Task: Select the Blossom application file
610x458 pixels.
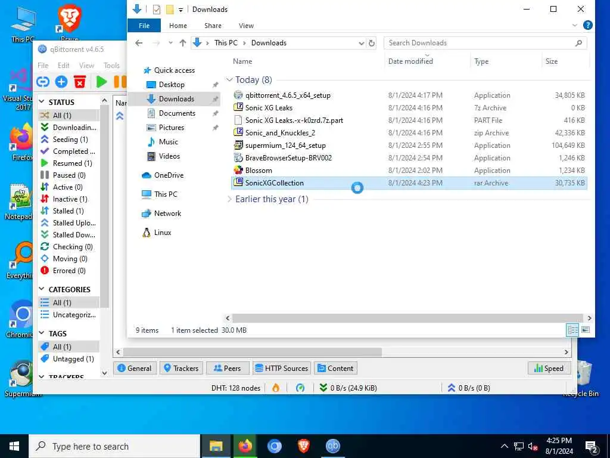Action: [x=409, y=170]
